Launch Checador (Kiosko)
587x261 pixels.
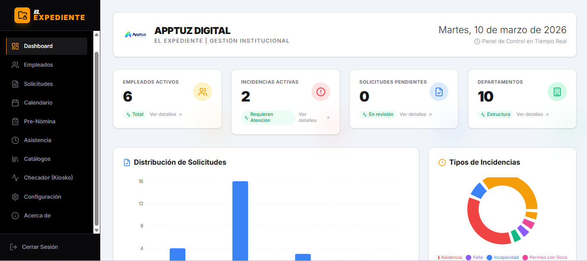(47, 178)
